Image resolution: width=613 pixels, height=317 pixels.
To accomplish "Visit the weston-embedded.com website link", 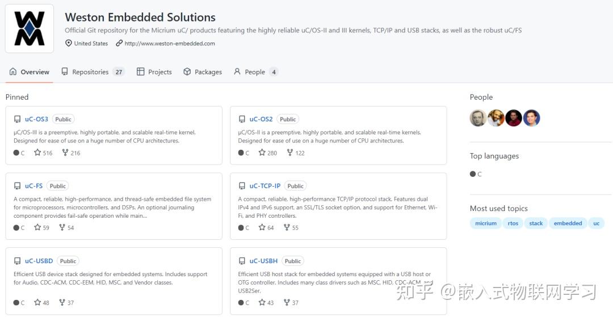I will (170, 44).
